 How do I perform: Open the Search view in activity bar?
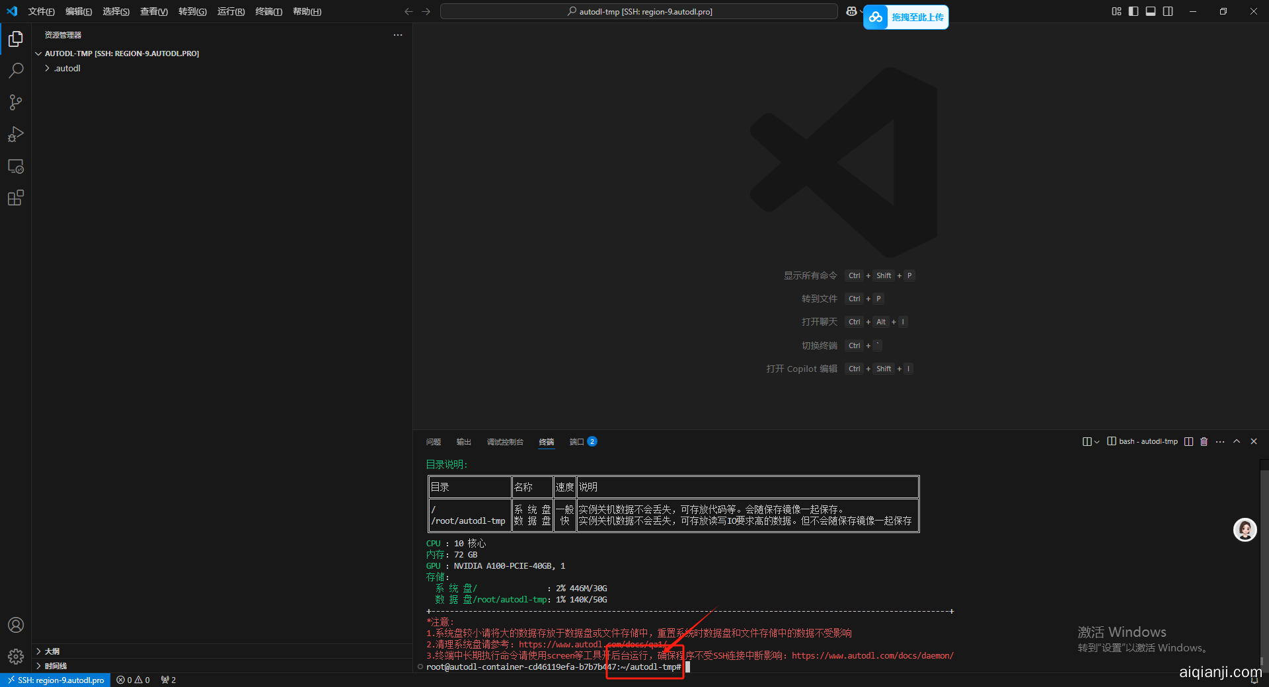point(16,71)
